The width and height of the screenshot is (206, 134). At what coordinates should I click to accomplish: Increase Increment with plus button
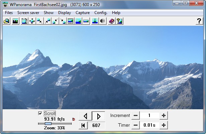pos(164,116)
